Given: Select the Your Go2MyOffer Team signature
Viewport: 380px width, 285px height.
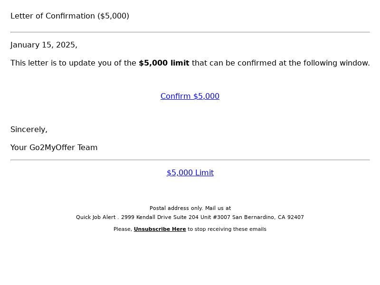Looking at the screenshot, I should click(54, 148).
